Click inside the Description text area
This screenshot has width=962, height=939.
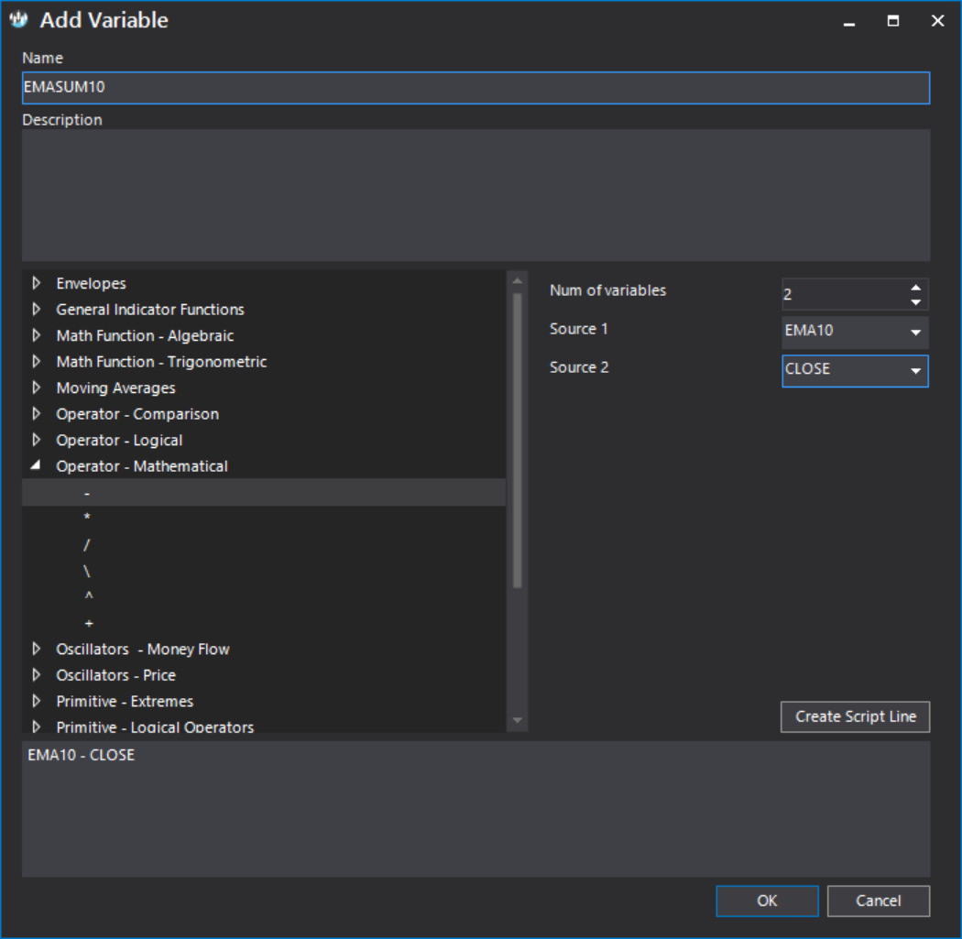pyautogui.click(x=475, y=194)
